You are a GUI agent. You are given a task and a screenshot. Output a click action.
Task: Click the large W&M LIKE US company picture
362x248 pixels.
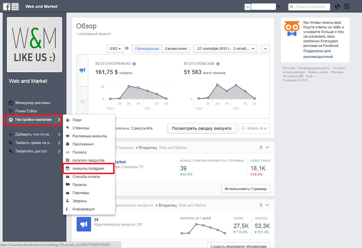click(x=35, y=44)
